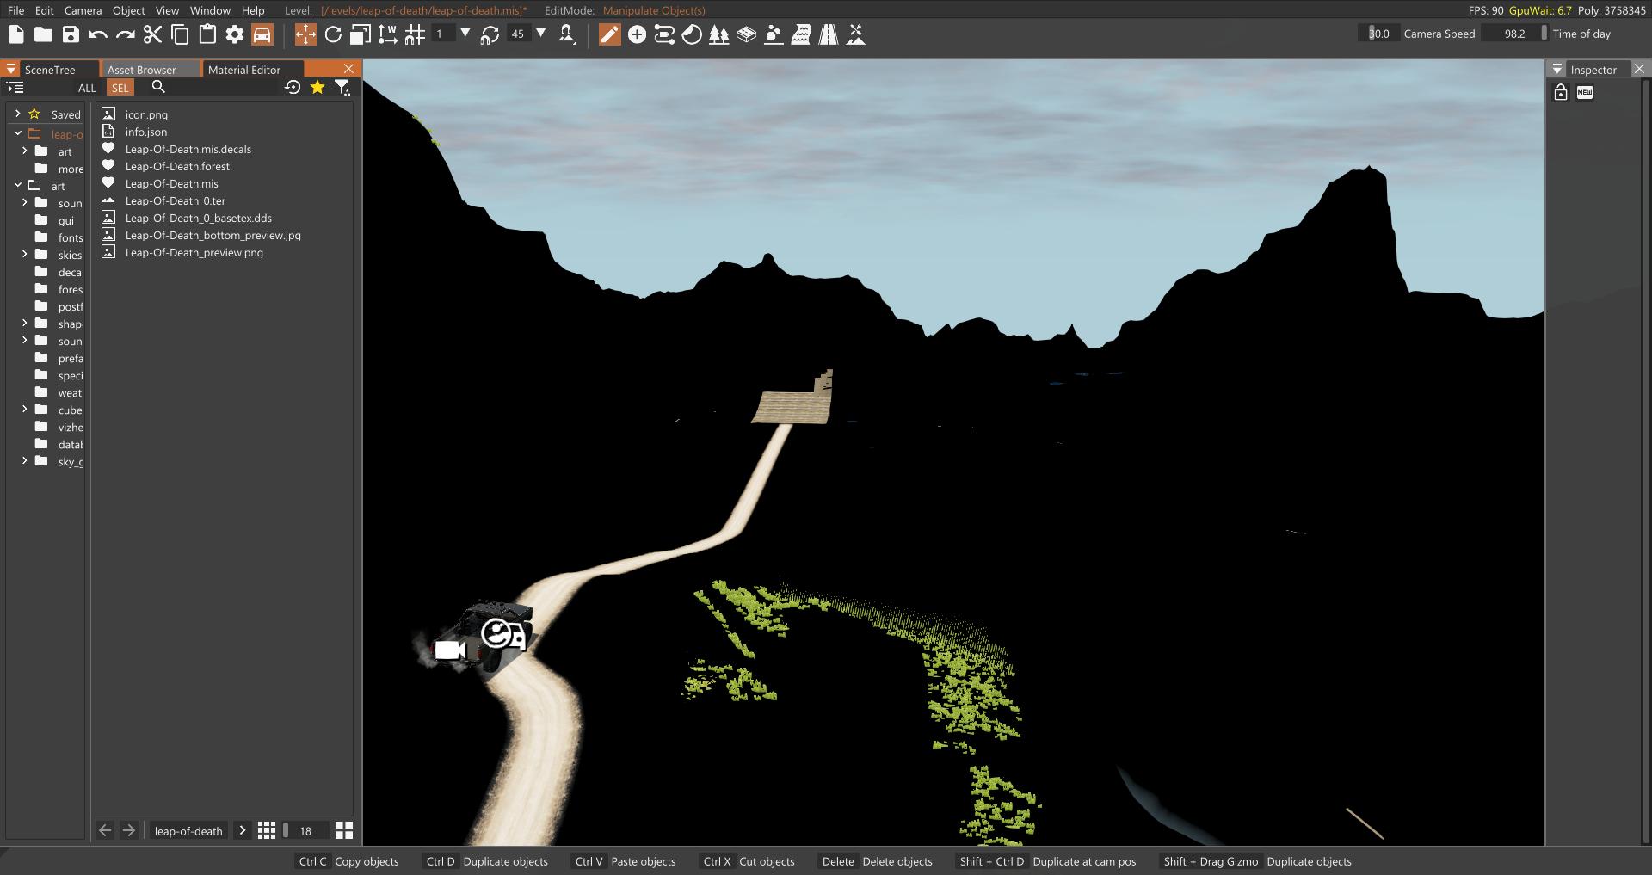
Task: Expand the skies folder
Action: (x=25, y=254)
